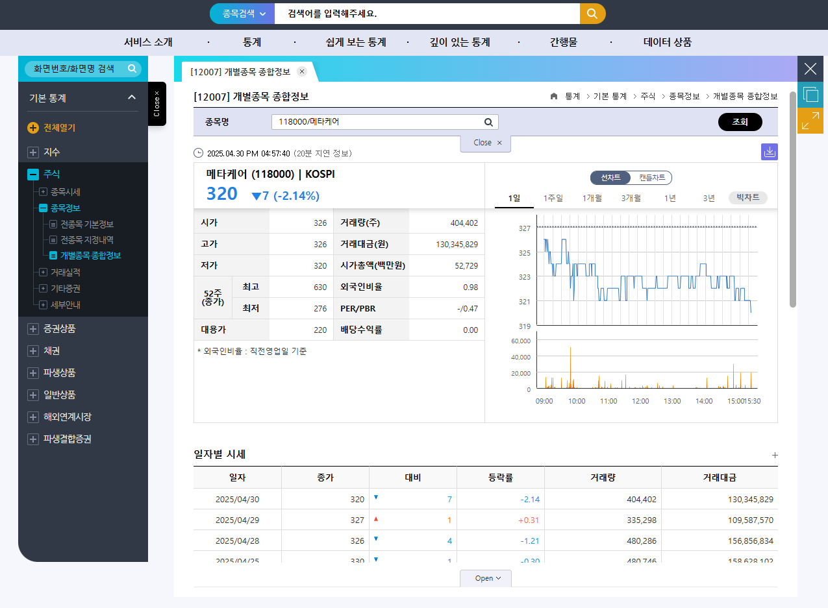The image size is (828, 608).
Task: Open the 서비스 소개 menu
Action: pyautogui.click(x=148, y=42)
